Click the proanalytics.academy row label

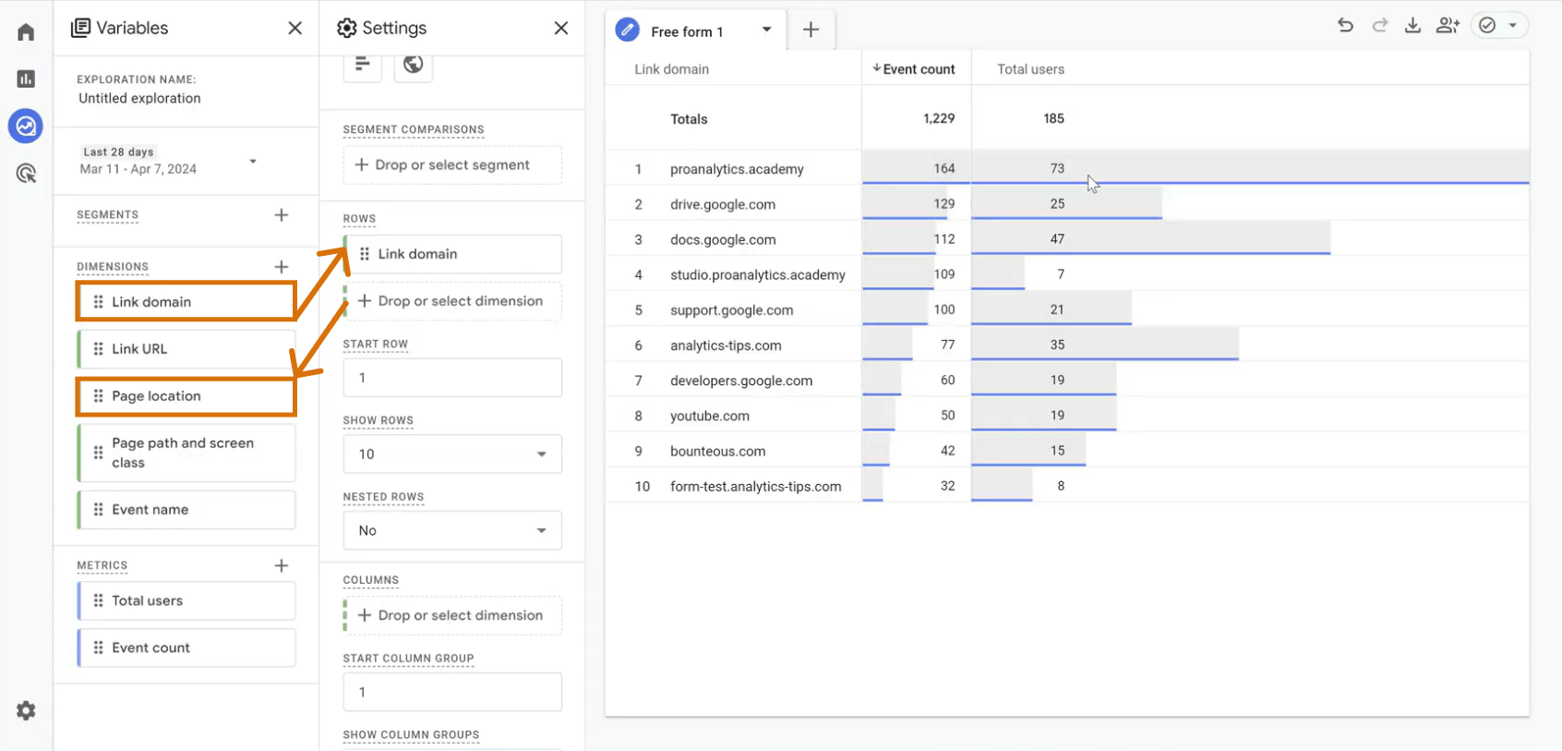pyautogui.click(x=737, y=169)
